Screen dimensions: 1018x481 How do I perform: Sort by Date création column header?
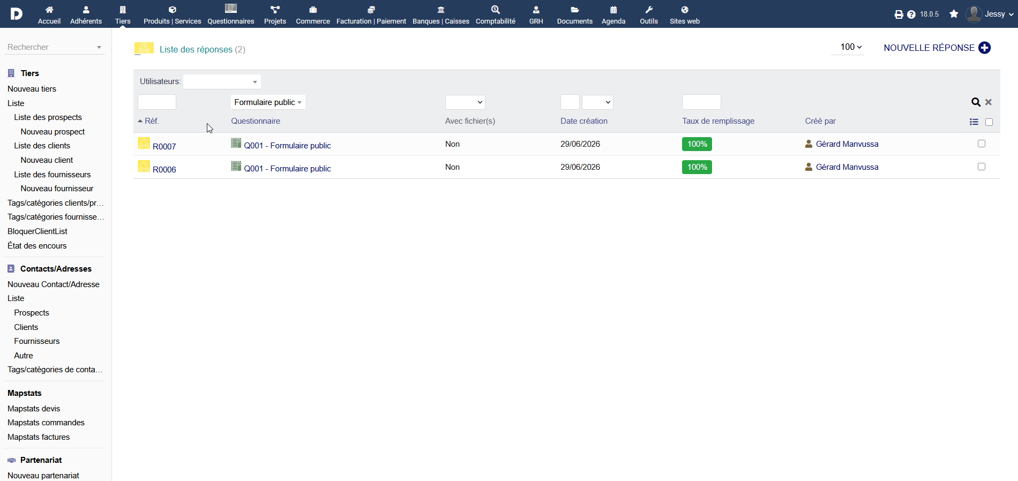pyautogui.click(x=584, y=121)
